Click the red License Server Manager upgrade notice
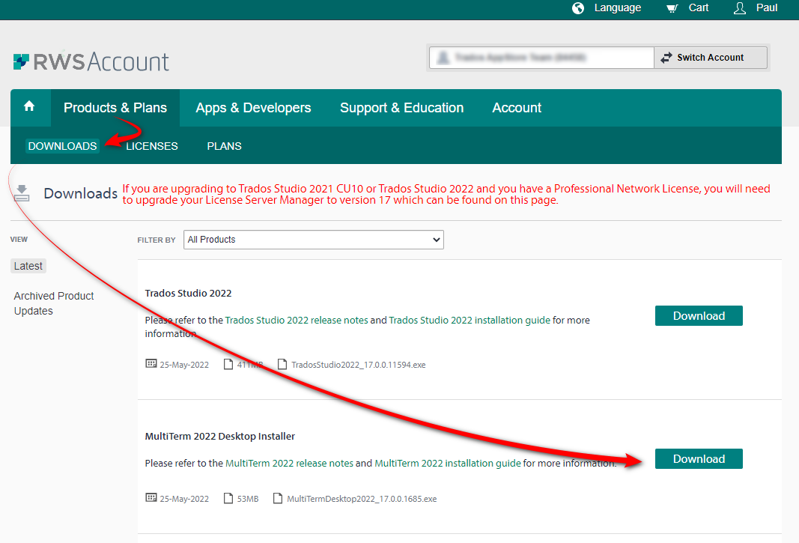The width and height of the screenshot is (799, 543). (x=446, y=194)
